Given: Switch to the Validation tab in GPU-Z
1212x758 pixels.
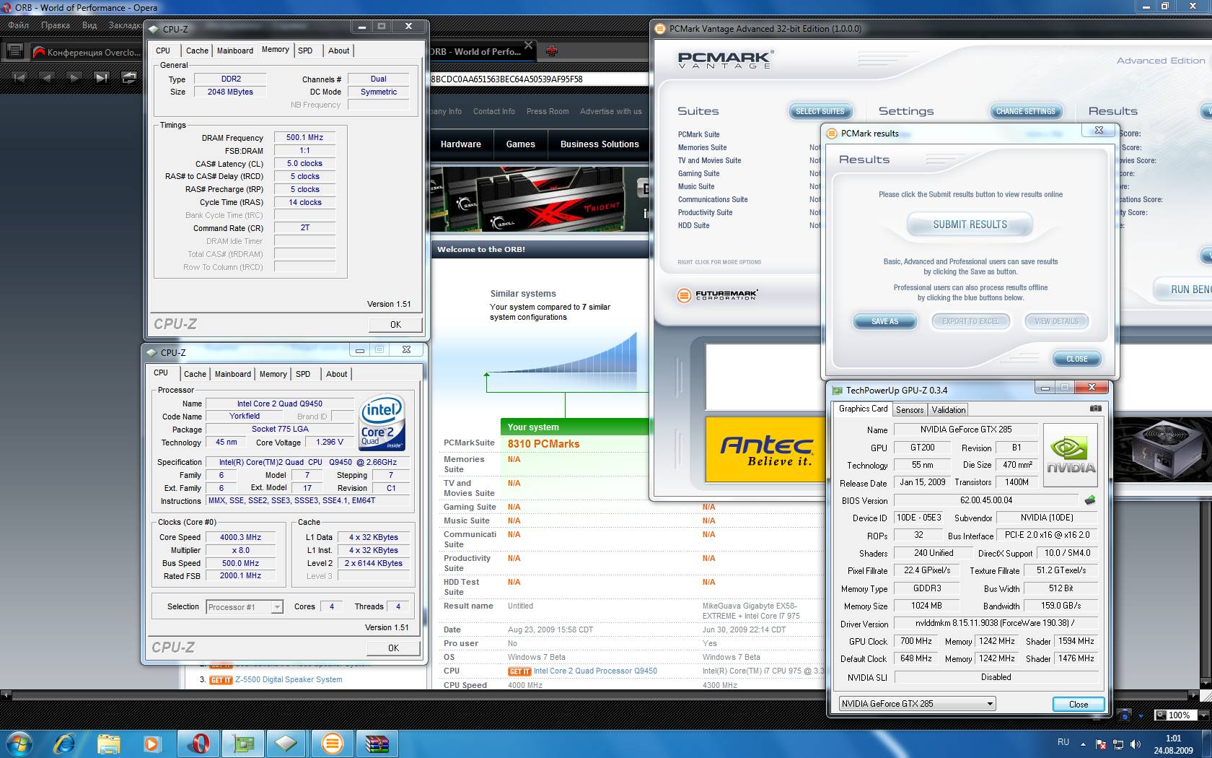Looking at the screenshot, I should [949, 409].
